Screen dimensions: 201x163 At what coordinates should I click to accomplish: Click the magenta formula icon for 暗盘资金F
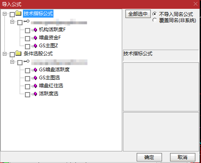[x=35, y=38]
